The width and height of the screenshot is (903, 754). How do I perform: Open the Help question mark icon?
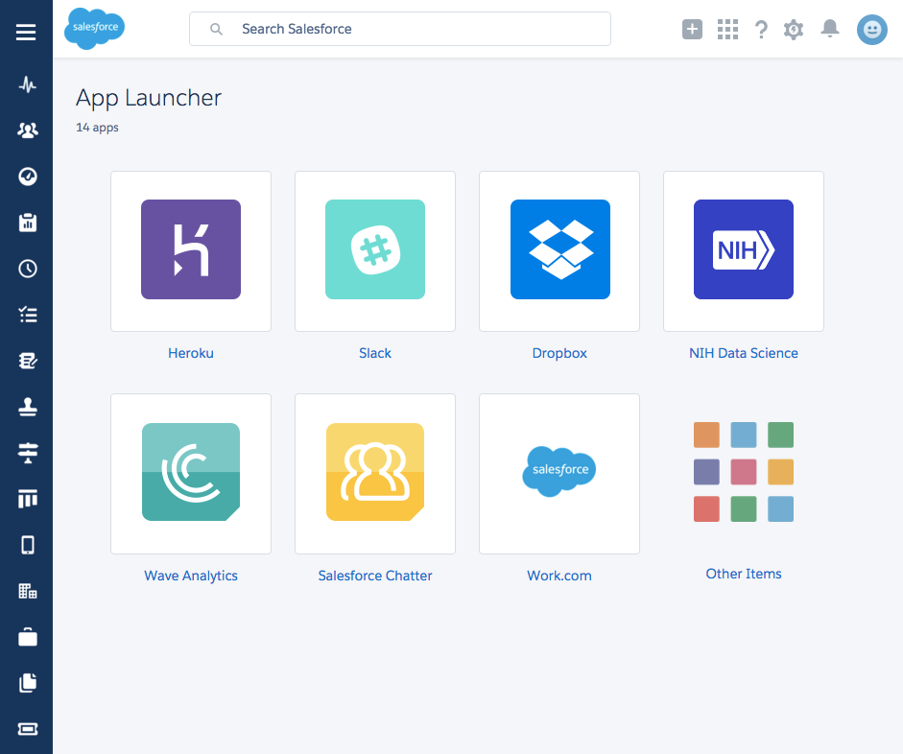761,29
